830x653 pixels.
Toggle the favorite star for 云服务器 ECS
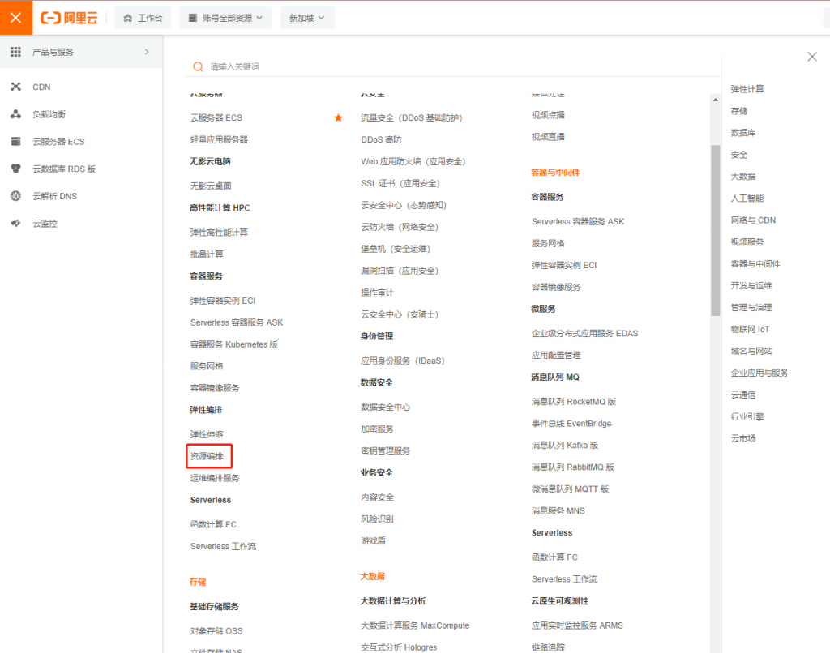[338, 117]
